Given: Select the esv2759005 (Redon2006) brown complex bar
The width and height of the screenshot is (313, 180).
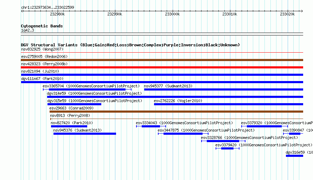Looking at the screenshot, I should click(162, 60).
